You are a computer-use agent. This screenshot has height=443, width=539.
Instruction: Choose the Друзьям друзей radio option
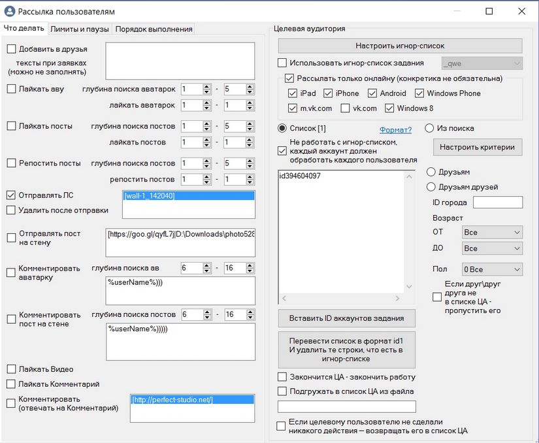[x=431, y=187]
